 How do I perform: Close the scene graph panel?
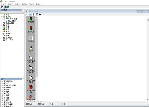point(23,10)
